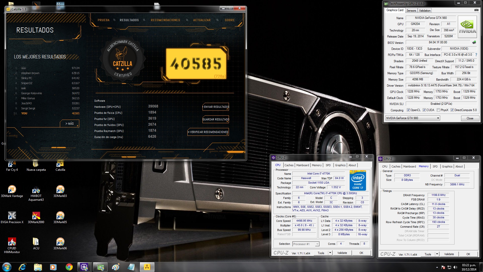Viewport: 483px width, 272px height.
Task: Switch to CPU-Z via its taskbar button
Action: tap(84, 267)
